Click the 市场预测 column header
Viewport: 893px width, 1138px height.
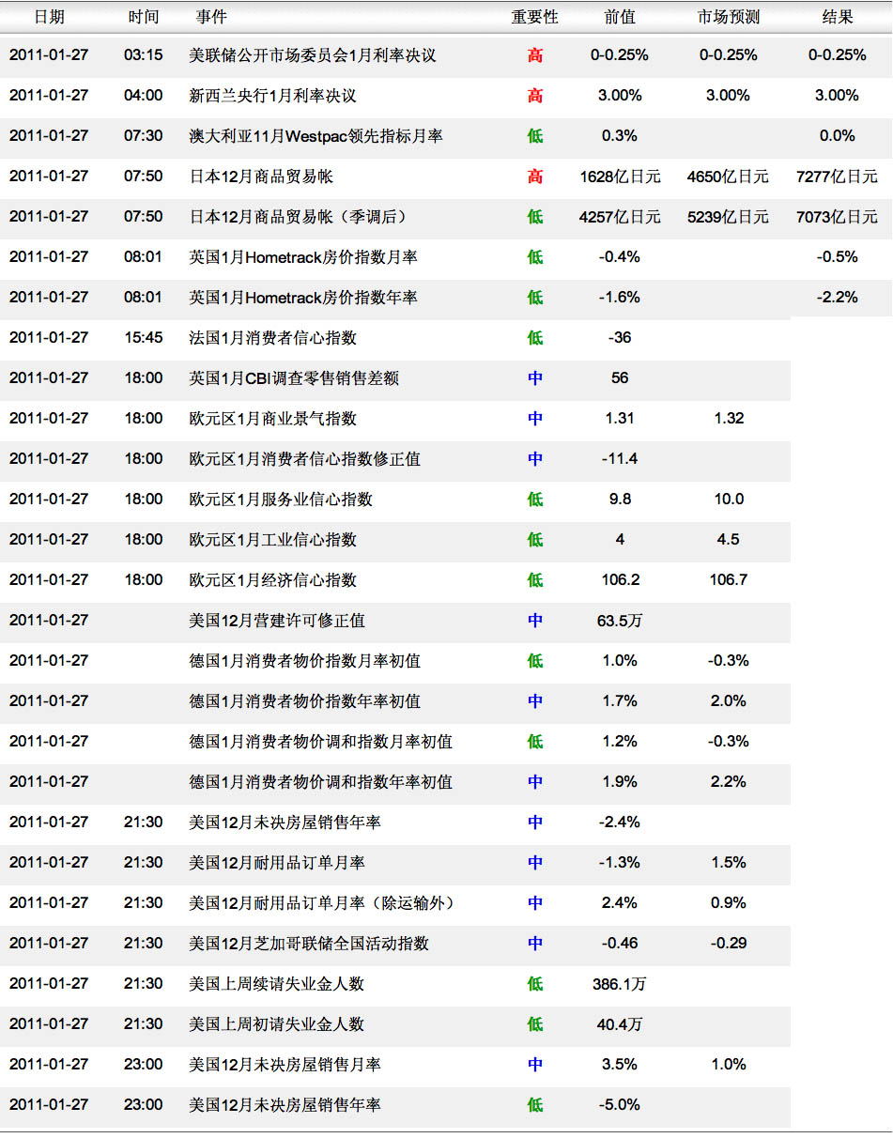729,17
